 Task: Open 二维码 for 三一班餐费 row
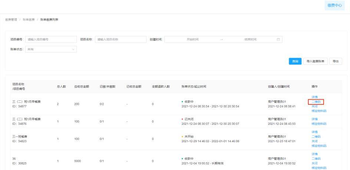coord(316,137)
